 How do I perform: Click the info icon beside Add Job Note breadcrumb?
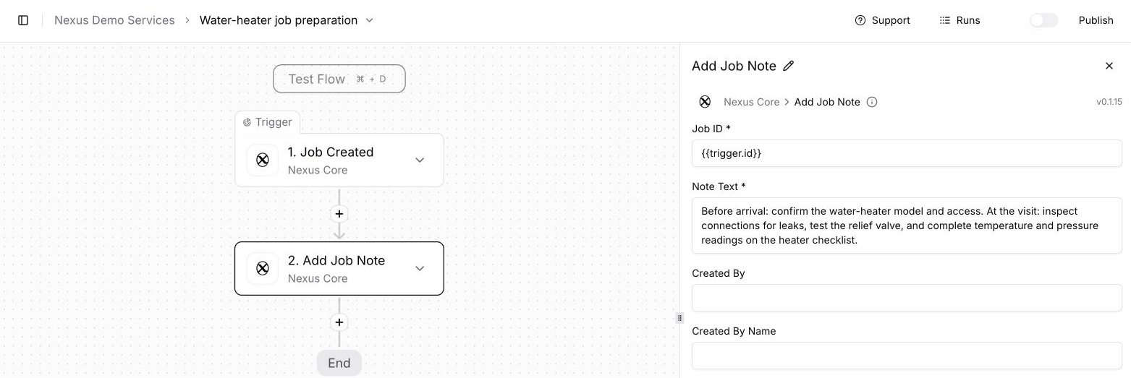(x=872, y=102)
